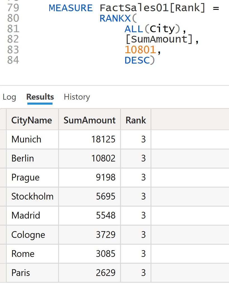229x286 pixels.
Task: Select the Paris SumAmount value 2629
Action: point(106,273)
